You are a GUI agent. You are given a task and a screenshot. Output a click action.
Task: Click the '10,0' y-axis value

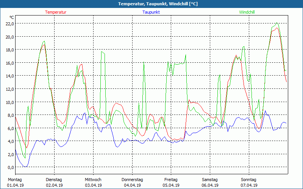[10, 102]
